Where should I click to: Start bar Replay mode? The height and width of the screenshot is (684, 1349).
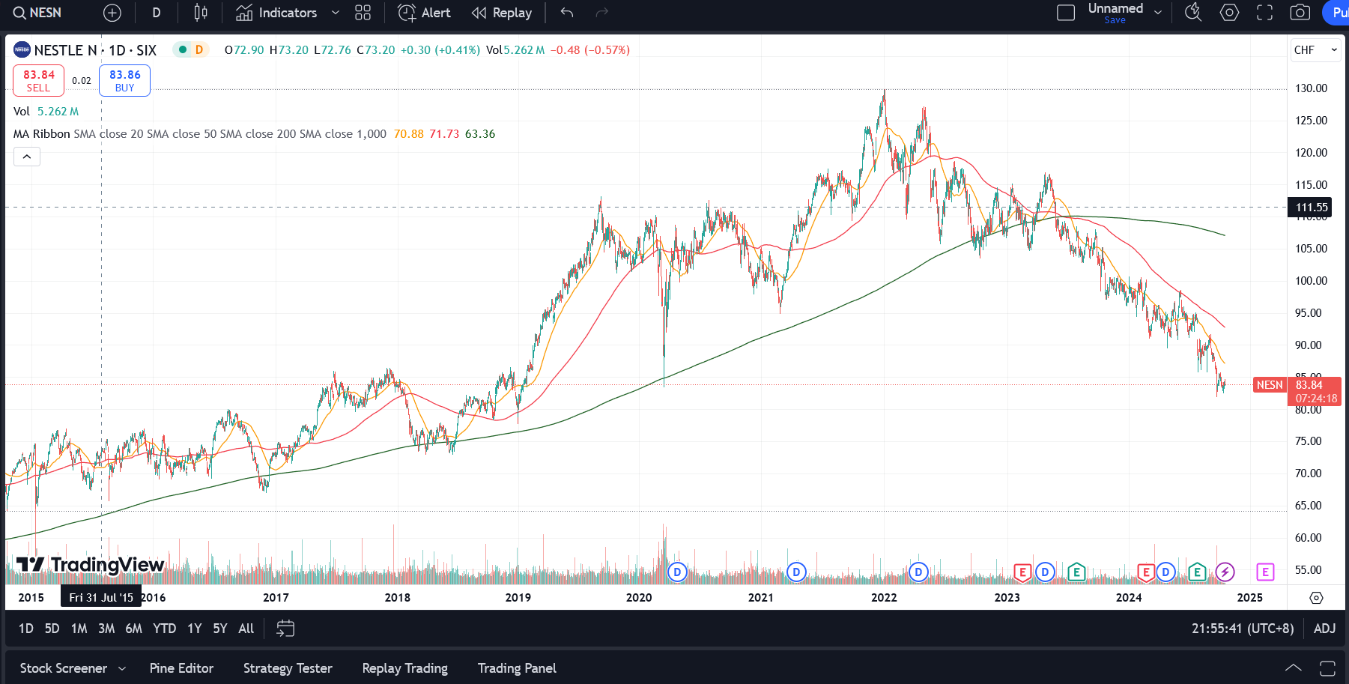tap(502, 13)
